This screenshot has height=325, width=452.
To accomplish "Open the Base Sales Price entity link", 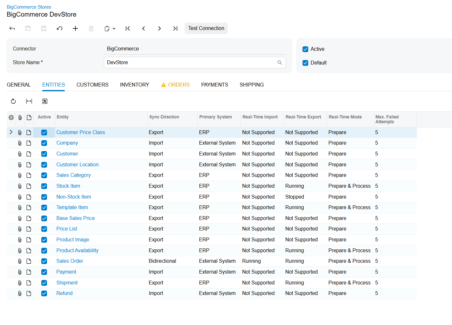I will pyautogui.click(x=75, y=218).
